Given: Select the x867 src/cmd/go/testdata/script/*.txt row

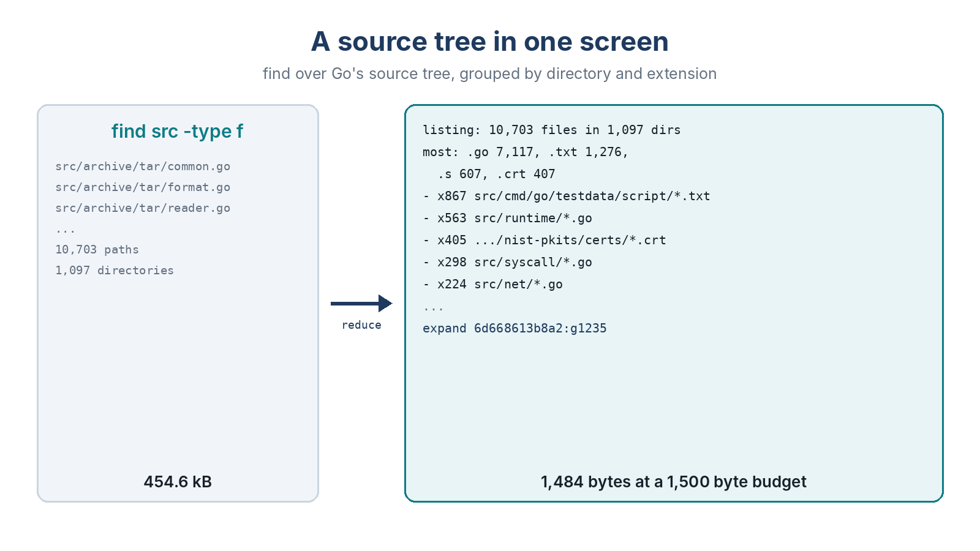Looking at the screenshot, I should (567, 196).
